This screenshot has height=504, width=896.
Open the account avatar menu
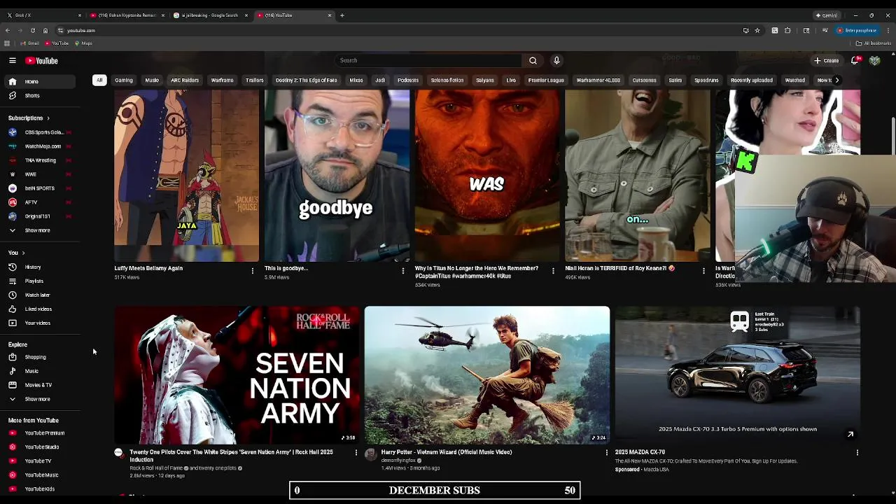pos(874,61)
